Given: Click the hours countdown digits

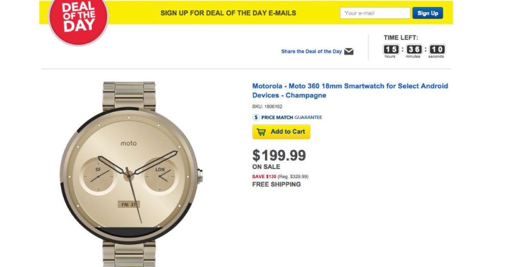Looking at the screenshot, I should click(391, 49).
